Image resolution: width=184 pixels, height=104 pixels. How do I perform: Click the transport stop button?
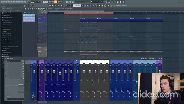pyautogui.click(x=38, y=2)
